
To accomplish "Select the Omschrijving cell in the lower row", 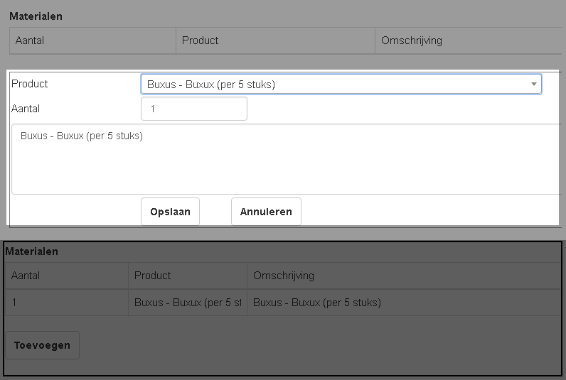I will [317, 303].
